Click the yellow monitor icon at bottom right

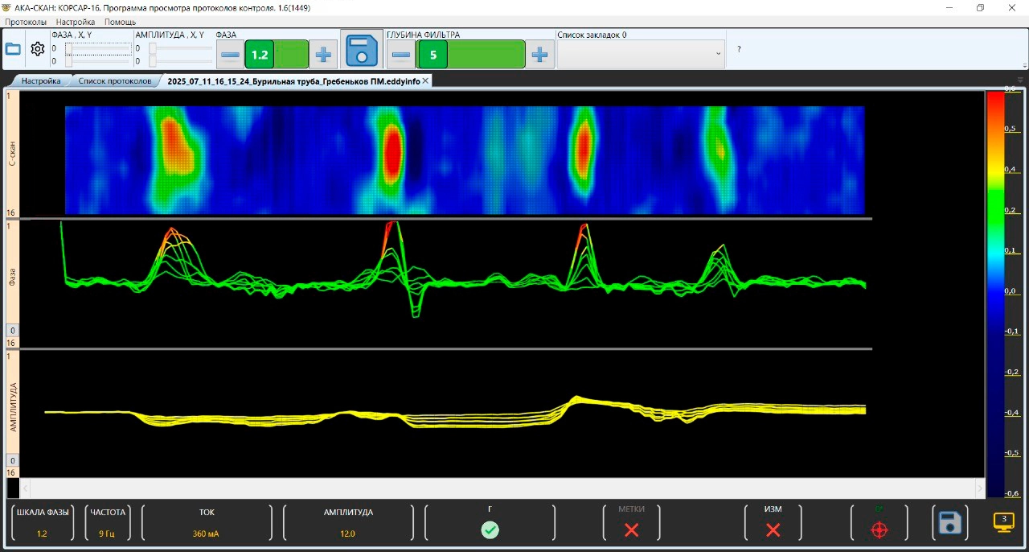(1003, 522)
